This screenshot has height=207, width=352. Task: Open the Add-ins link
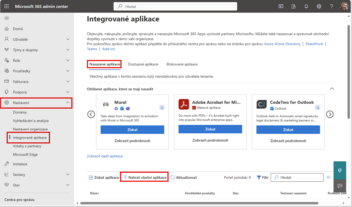[x=109, y=49]
